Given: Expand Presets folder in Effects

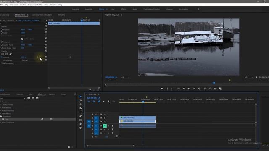Looking at the screenshot, I should [1, 102].
